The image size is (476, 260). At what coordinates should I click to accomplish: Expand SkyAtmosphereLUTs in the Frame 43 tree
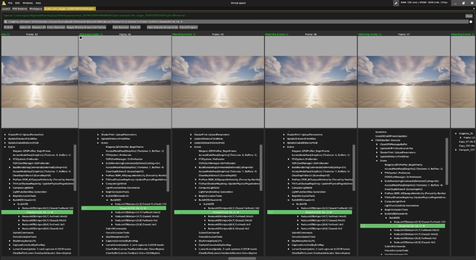click(x=10, y=241)
